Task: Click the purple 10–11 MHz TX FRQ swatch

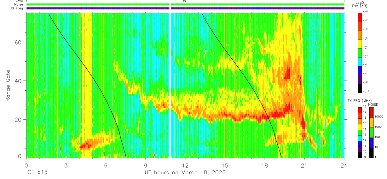Action: point(360,149)
